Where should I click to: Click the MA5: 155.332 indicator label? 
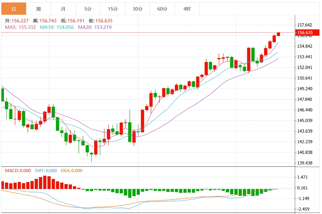[20, 27]
